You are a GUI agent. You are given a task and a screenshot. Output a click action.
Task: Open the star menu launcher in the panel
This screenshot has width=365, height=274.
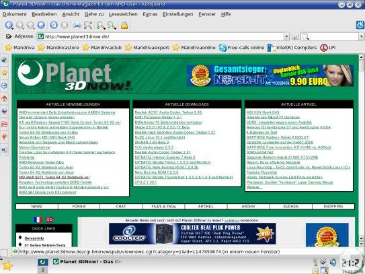7,266
